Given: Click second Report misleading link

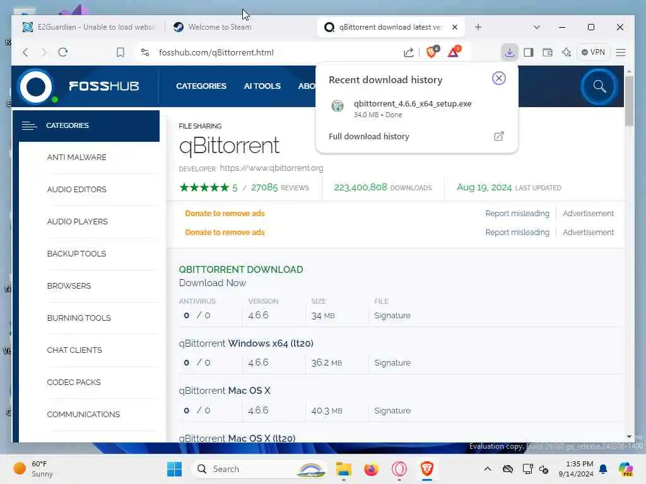Looking at the screenshot, I should [x=517, y=232].
